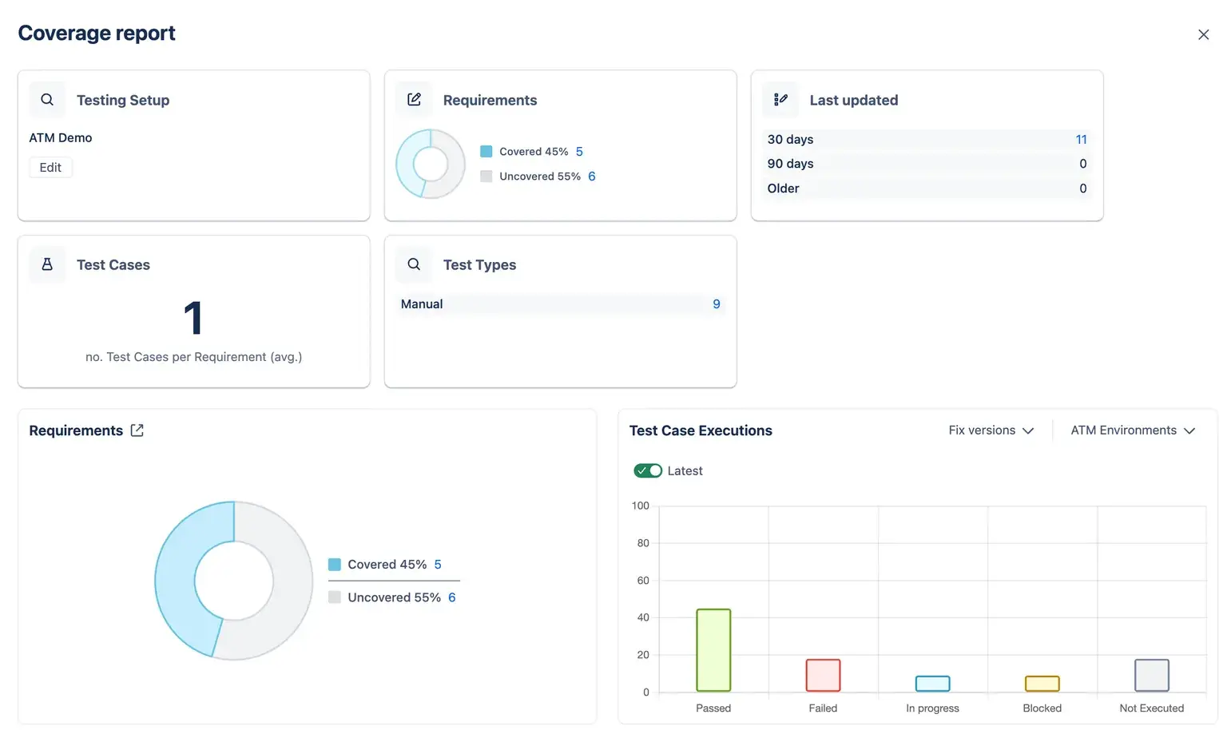The height and width of the screenshot is (730, 1227).
Task: Close the Coverage report dialog
Action: point(1203,34)
